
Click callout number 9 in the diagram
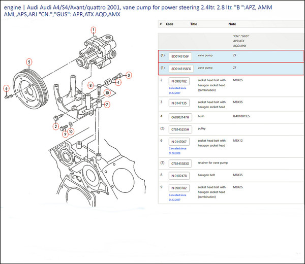[x=65, y=134]
